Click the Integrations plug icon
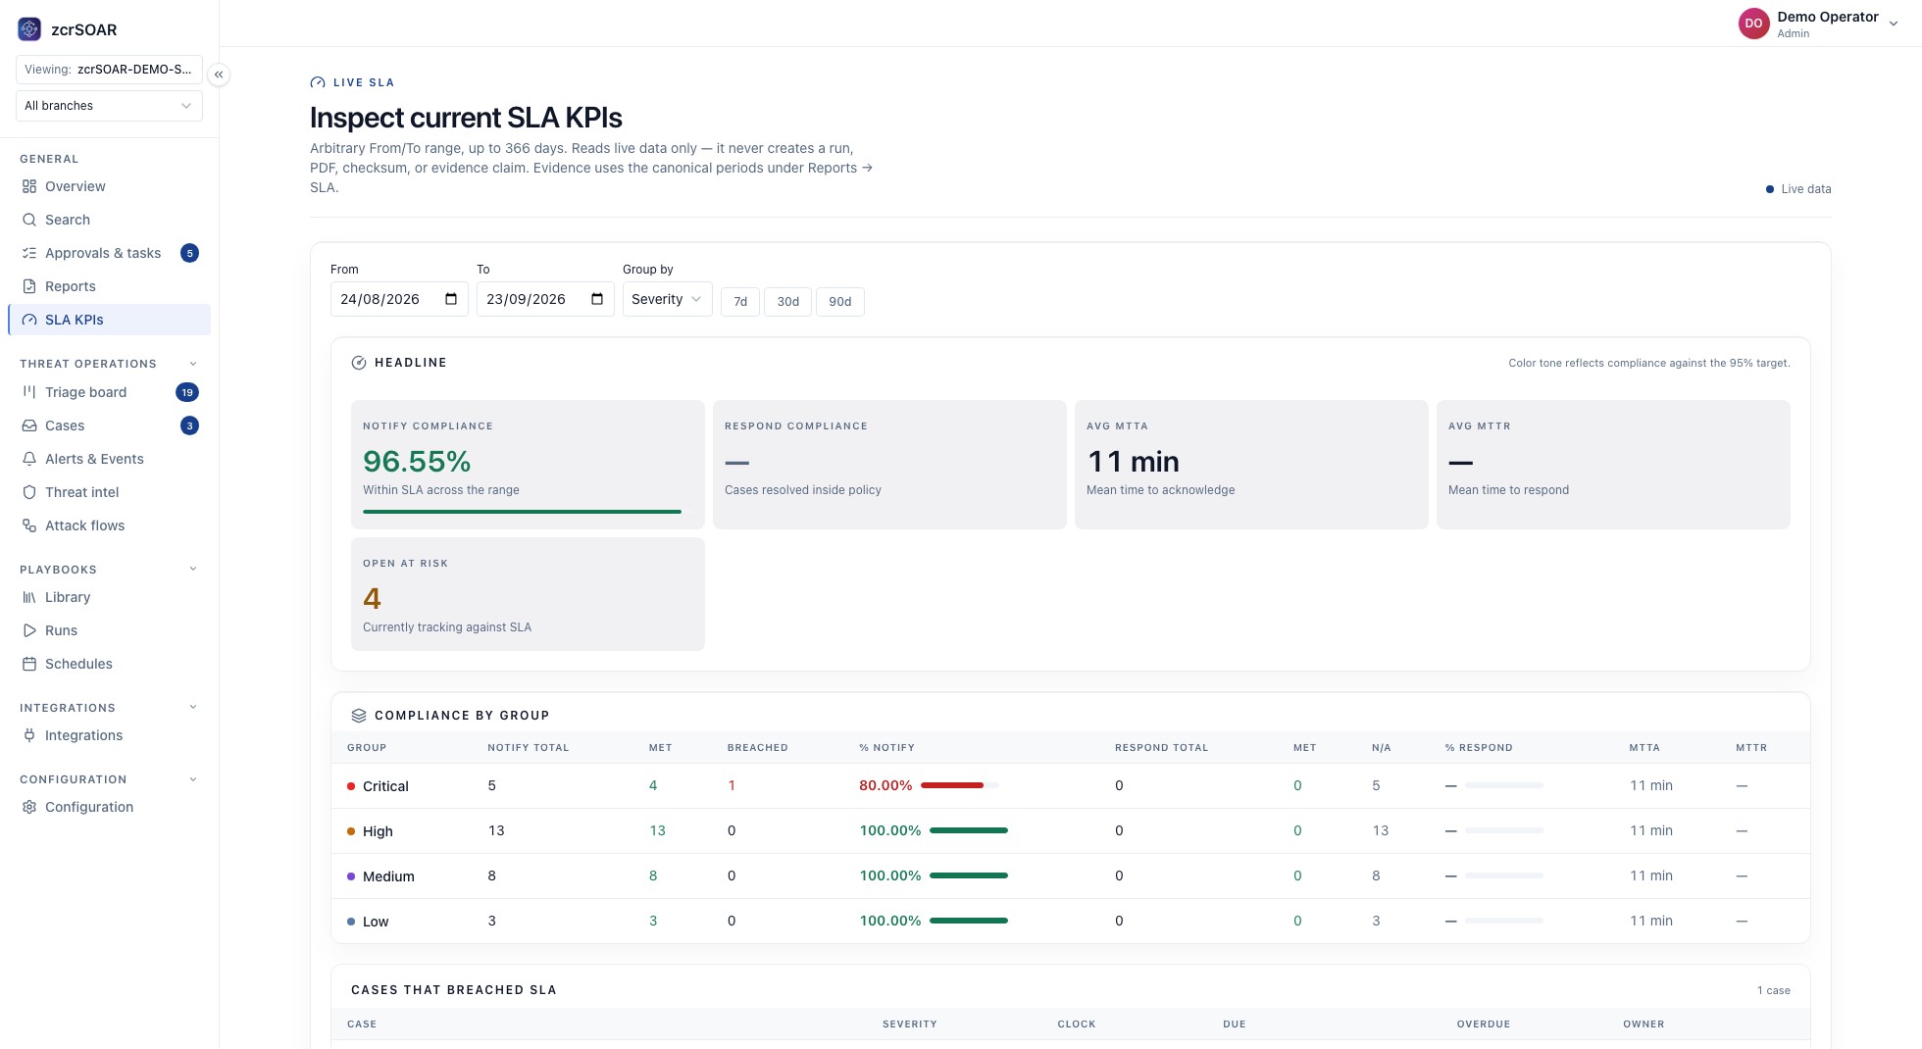This screenshot has width=1922, height=1049. 29,735
